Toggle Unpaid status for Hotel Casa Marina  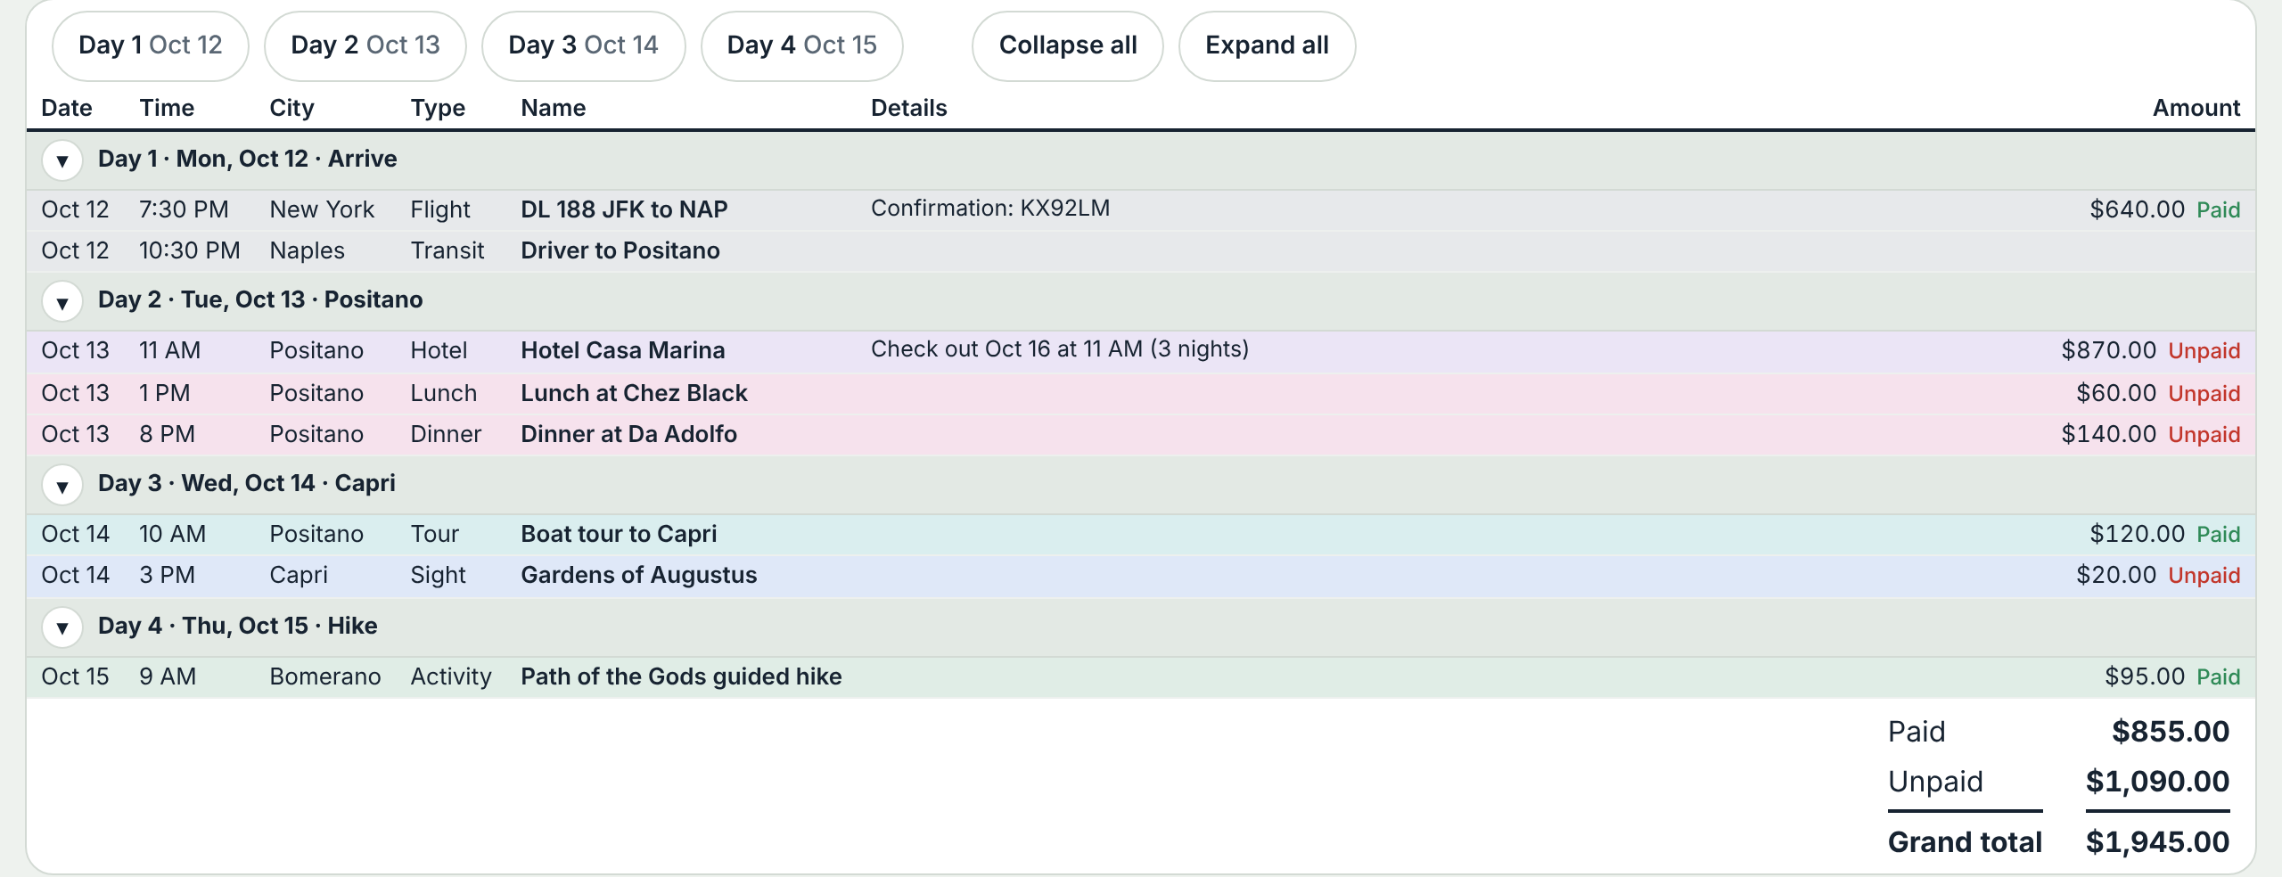point(2204,351)
